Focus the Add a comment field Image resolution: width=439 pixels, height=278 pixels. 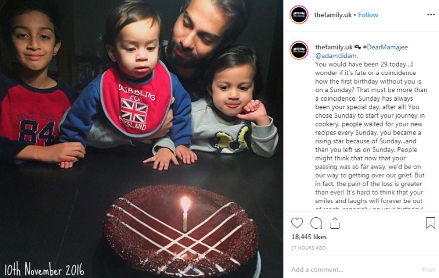click(354, 269)
